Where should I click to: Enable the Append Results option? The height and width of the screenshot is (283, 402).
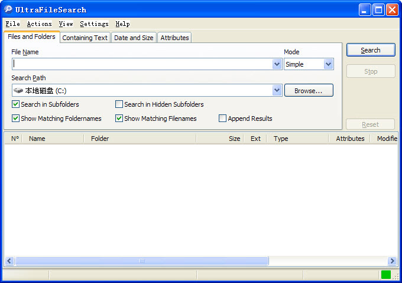pos(223,119)
